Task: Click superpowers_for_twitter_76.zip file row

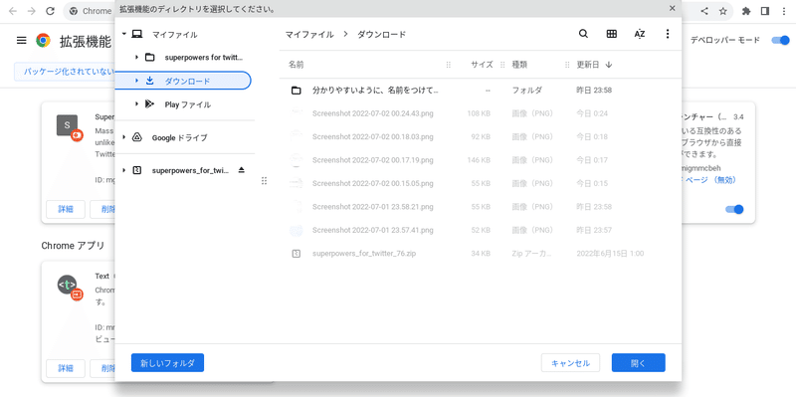Action: [480, 253]
